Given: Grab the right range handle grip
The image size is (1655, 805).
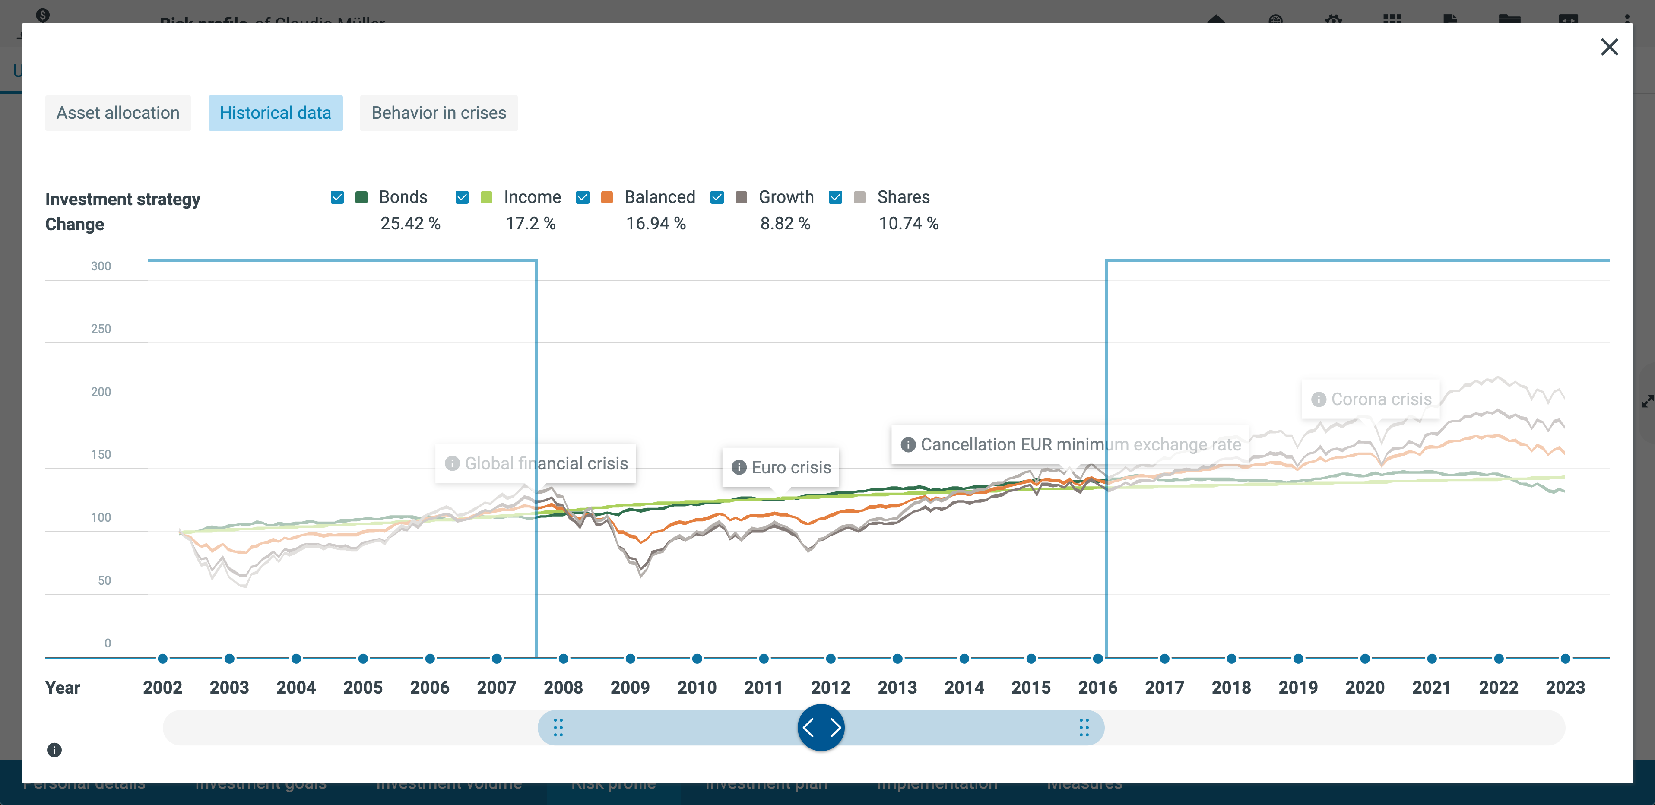Looking at the screenshot, I should (1084, 727).
